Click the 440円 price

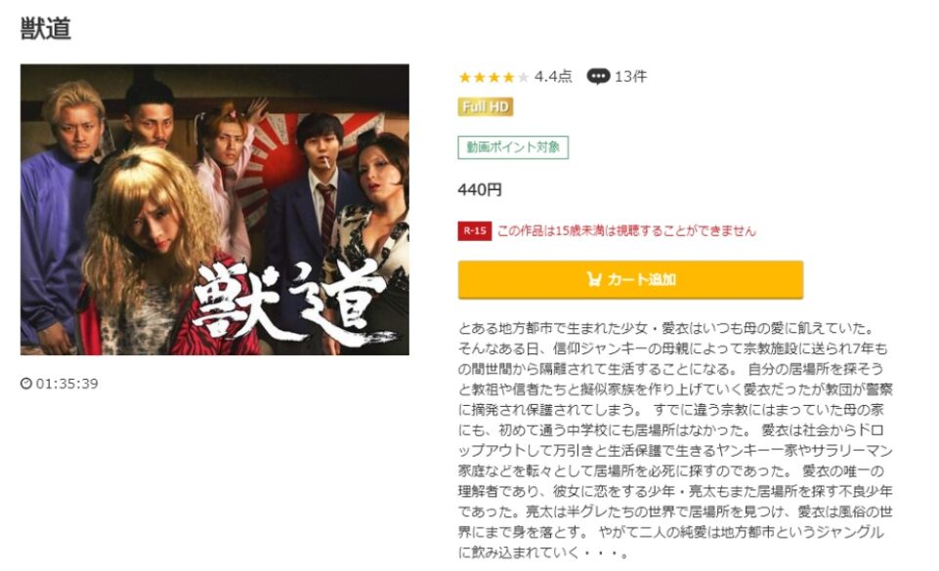480,190
